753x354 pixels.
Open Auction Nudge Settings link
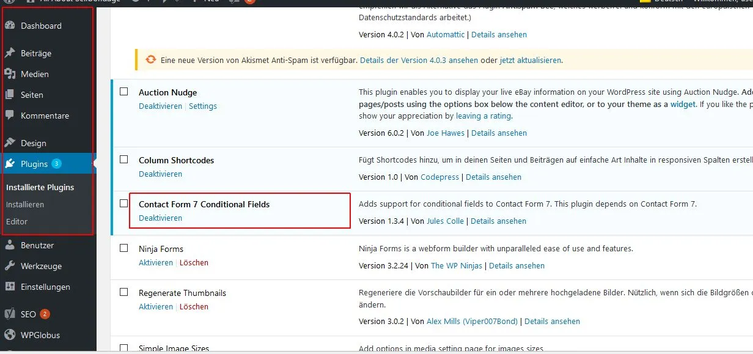click(x=203, y=106)
